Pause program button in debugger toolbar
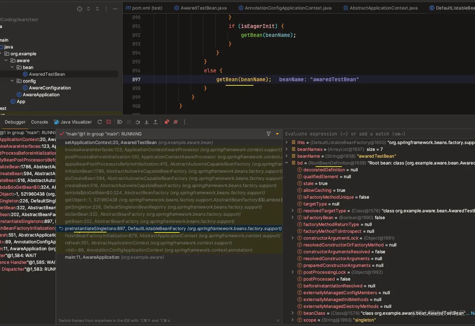Viewport: 475px width, 326px height. click(129, 122)
